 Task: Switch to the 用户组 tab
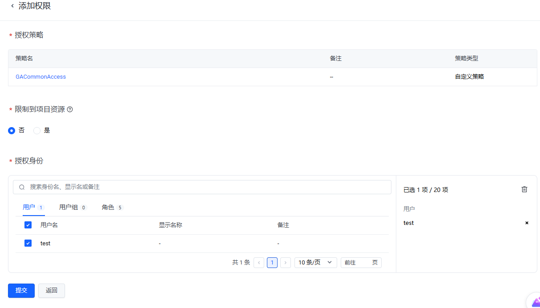[x=69, y=207]
